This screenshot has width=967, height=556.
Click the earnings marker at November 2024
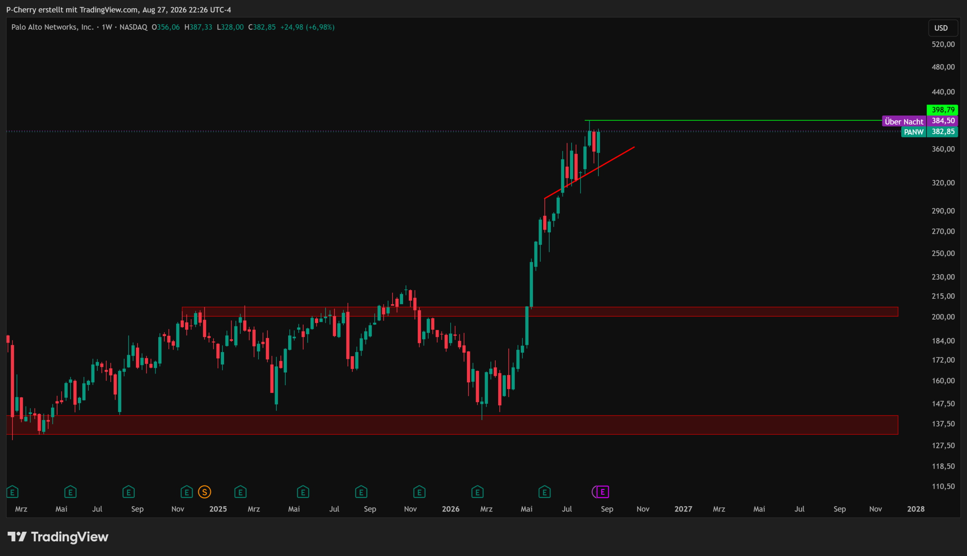(187, 492)
